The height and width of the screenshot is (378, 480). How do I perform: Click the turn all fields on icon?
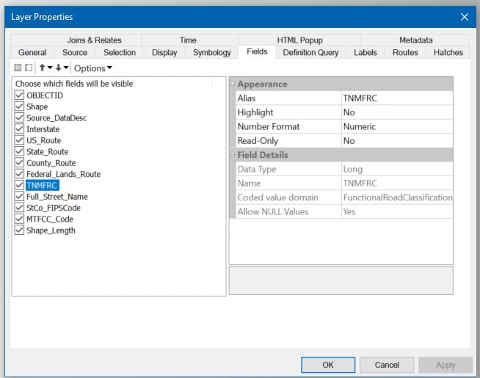pos(18,68)
